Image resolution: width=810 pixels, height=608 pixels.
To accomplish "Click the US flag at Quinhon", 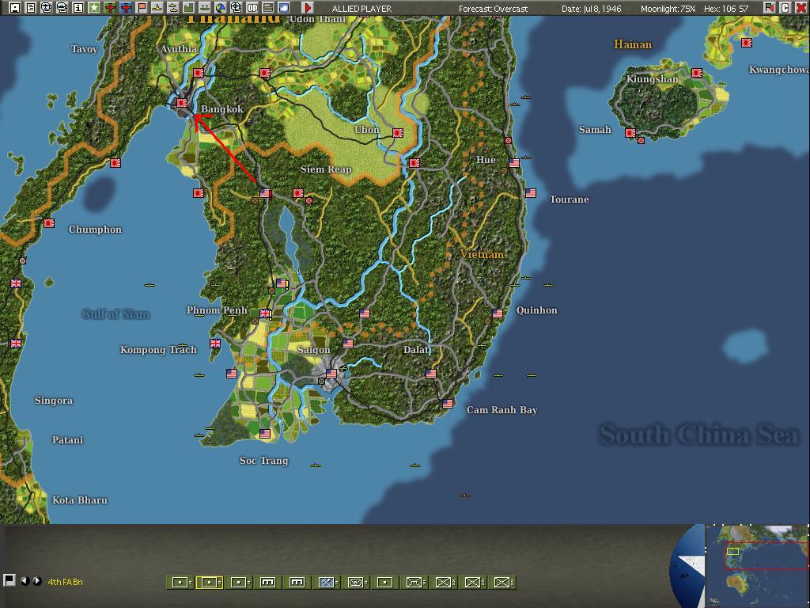I will 498,313.
